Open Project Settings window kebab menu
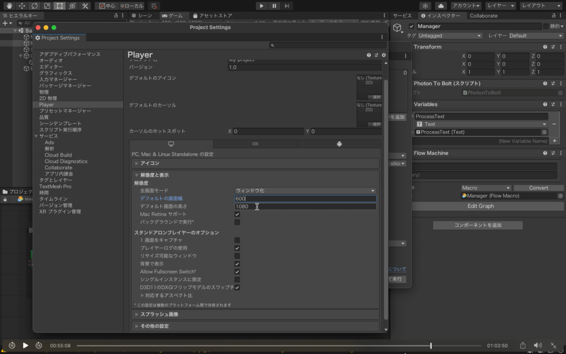The width and height of the screenshot is (566, 354). click(x=382, y=37)
